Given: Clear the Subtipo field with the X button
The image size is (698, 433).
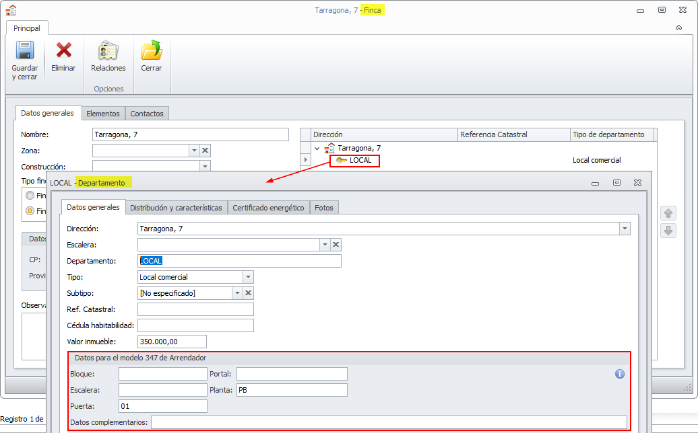Looking at the screenshot, I should 249,293.
